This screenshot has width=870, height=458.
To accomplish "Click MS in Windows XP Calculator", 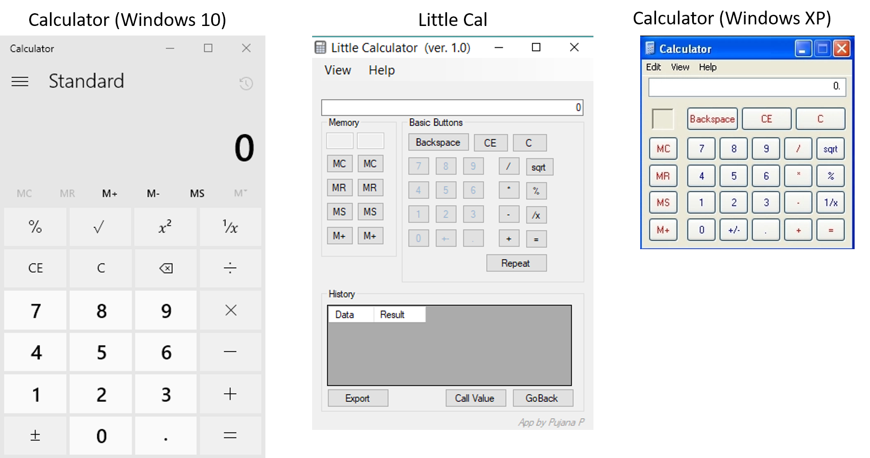I will [x=664, y=202].
